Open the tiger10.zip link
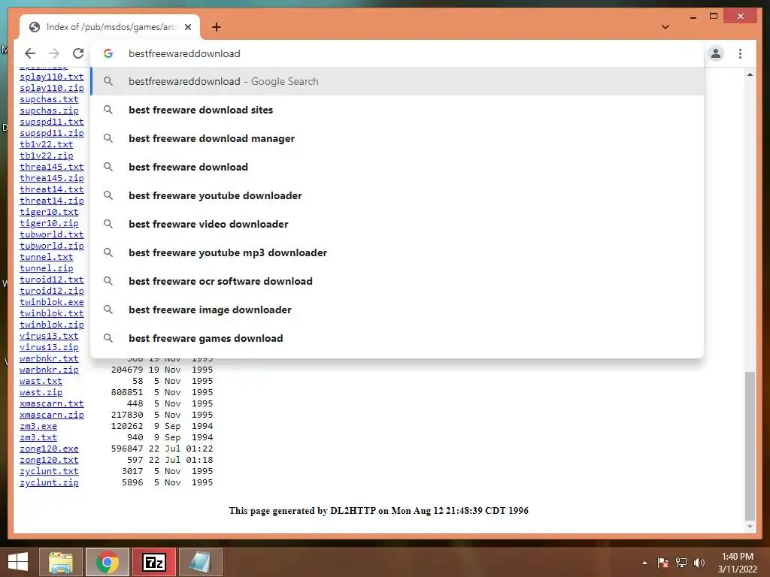 click(x=49, y=223)
